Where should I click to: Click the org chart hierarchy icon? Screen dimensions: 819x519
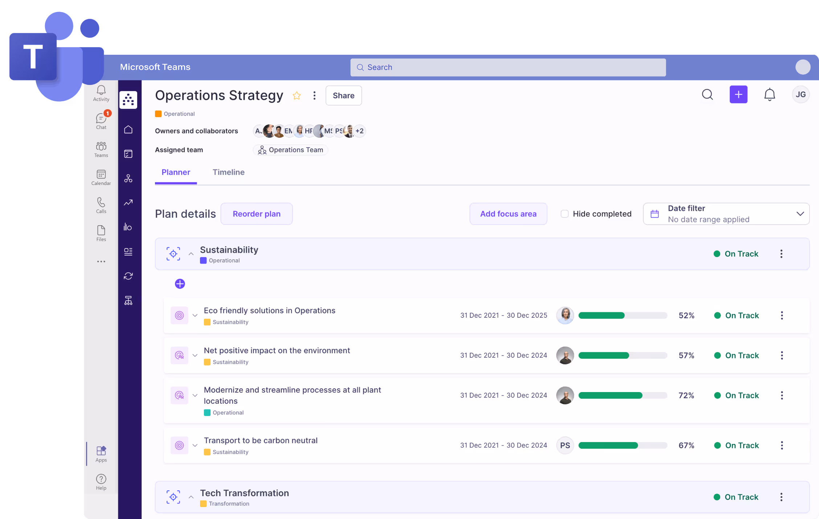(x=128, y=300)
